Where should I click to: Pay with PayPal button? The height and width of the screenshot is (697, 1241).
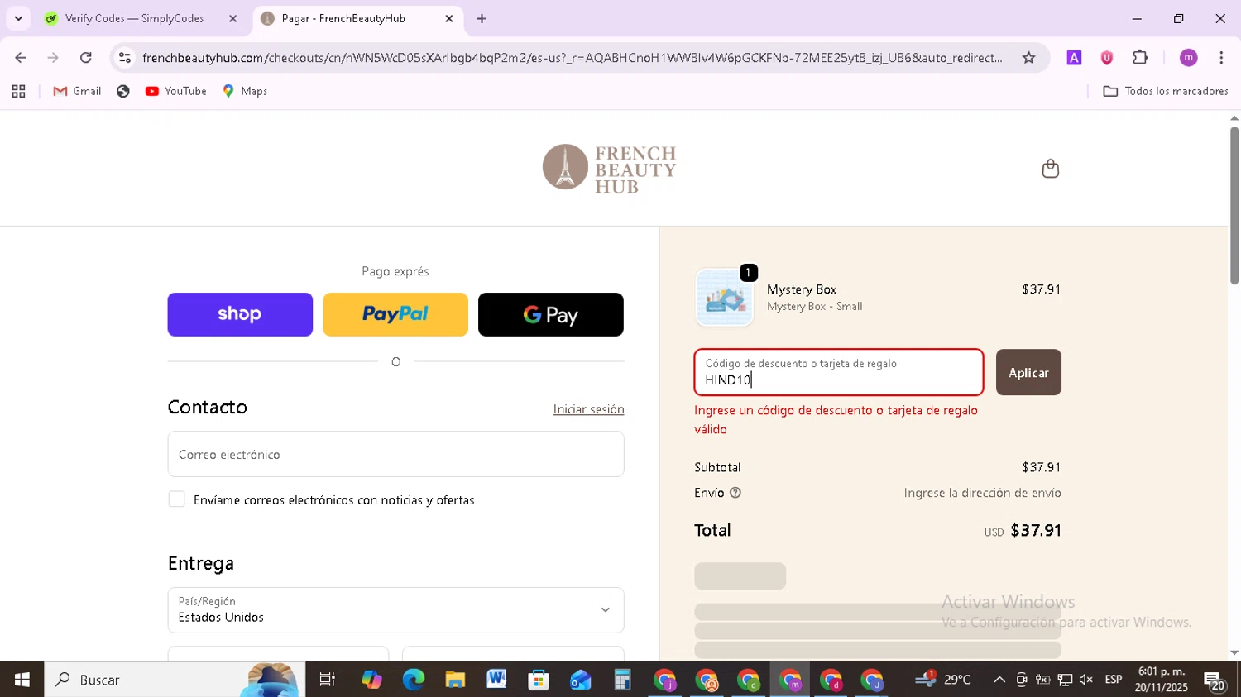395,314
